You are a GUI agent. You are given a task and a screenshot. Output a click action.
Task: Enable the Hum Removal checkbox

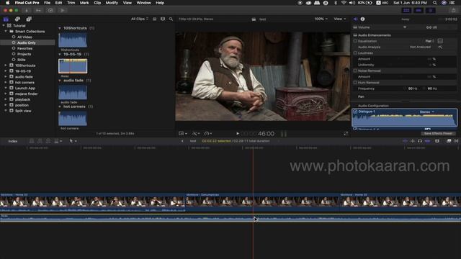(x=355, y=83)
